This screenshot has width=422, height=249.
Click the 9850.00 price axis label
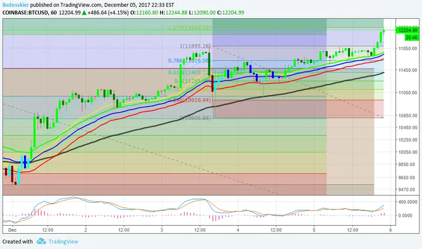click(x=407, y=164)
